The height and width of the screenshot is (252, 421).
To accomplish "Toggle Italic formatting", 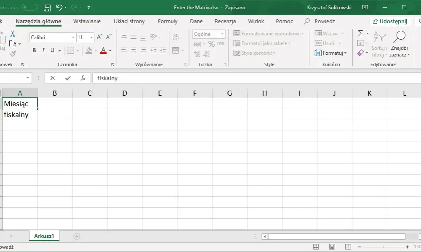I will pos(43,50).
